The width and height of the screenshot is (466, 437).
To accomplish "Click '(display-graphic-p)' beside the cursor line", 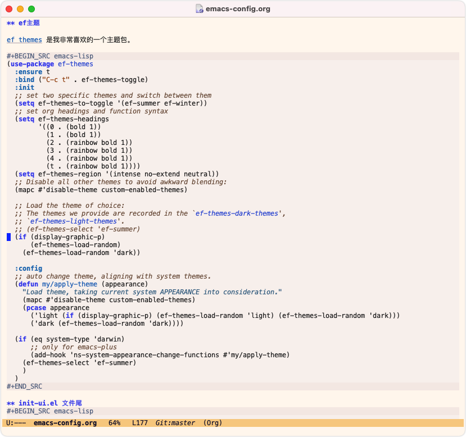I will tap(68, 237).
